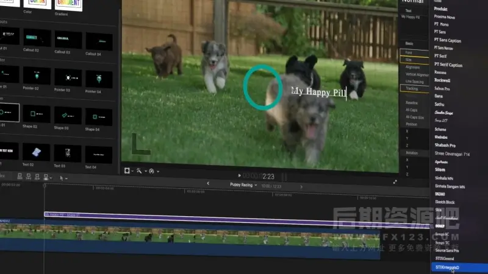This screenshot has height=274, width=488.
Task: Select the Pointer 03 title thumbnail
Action: coord(68,77)
